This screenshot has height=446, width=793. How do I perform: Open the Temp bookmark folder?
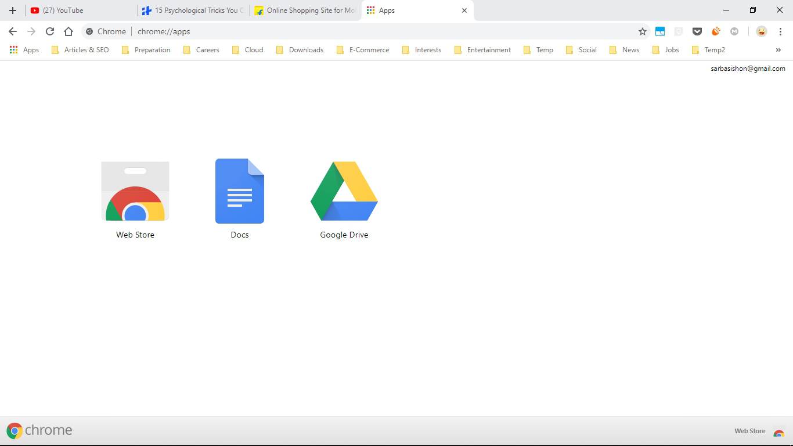click(x=538, y=50)
